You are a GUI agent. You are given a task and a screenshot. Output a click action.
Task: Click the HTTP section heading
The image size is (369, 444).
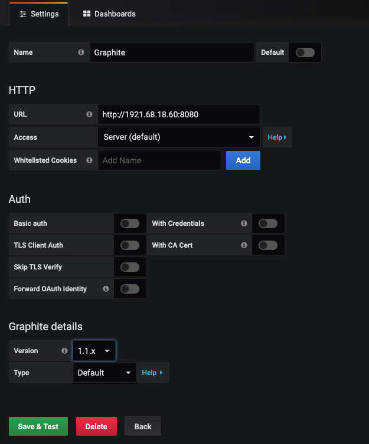tap(22, 90)
